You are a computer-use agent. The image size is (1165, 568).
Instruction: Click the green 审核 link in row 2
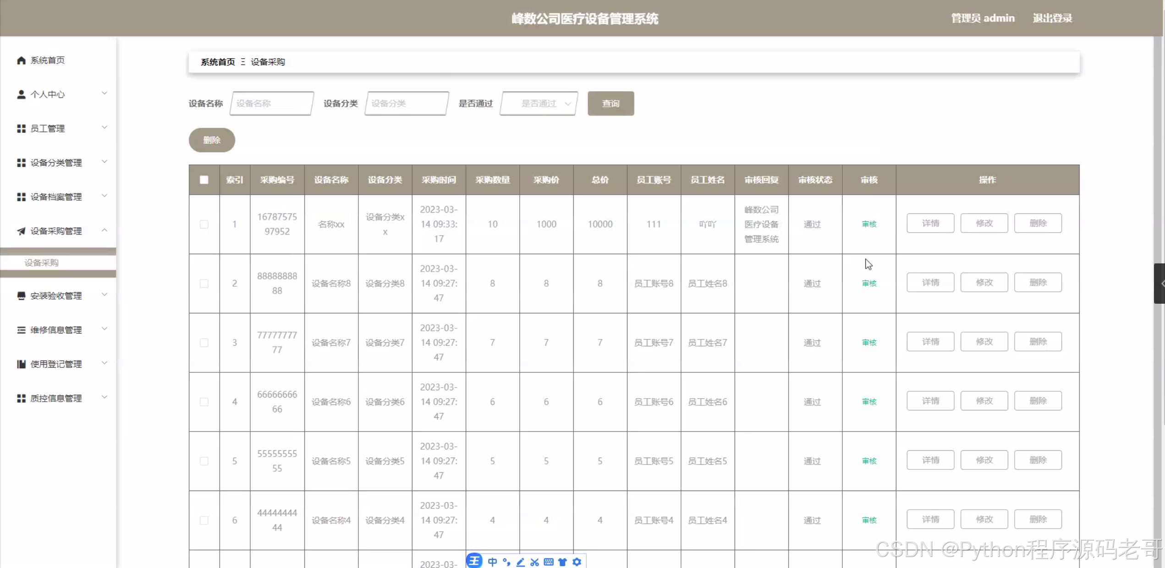pyautogui.click(x=869, y=284)
